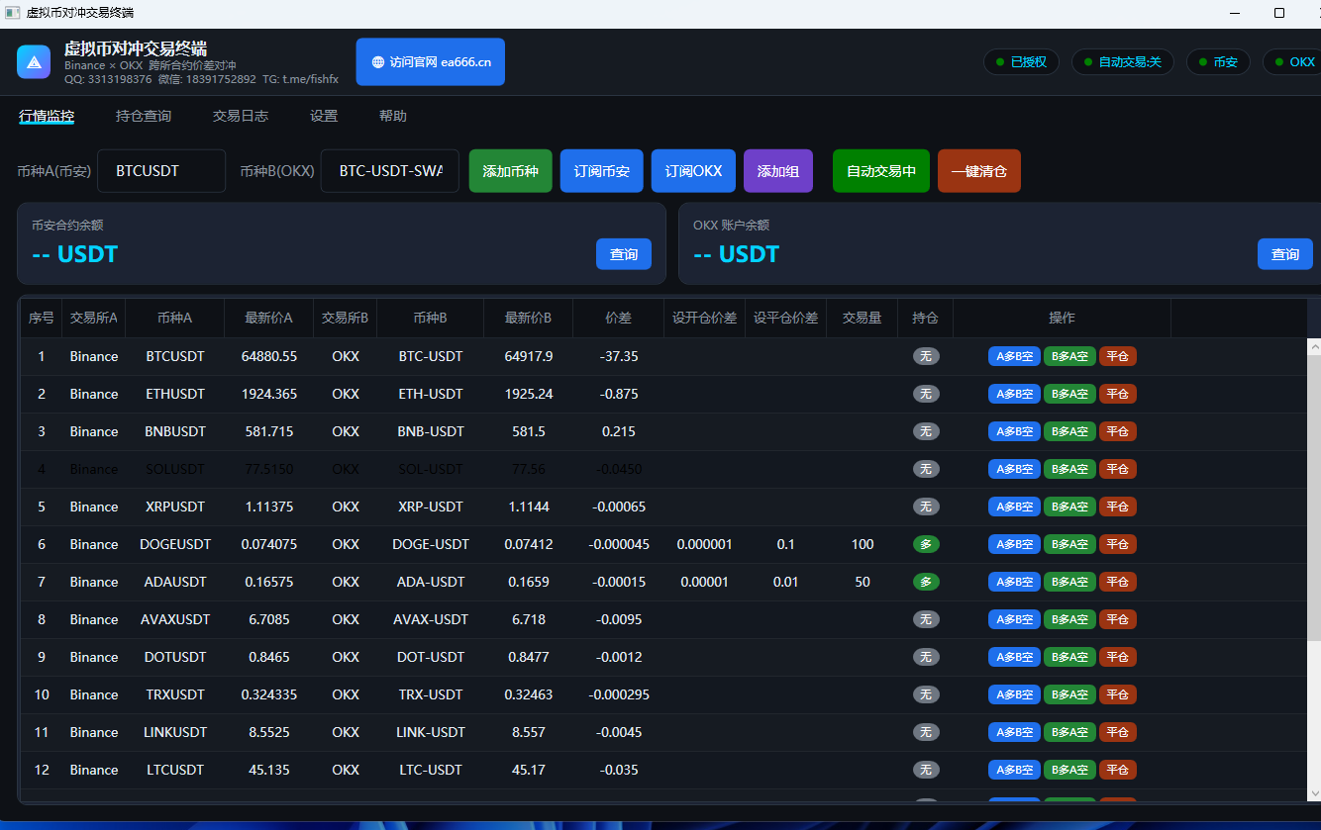
Task: Click 平仓 for the LTCUSDT row
Action: [x=1118, y=770]
